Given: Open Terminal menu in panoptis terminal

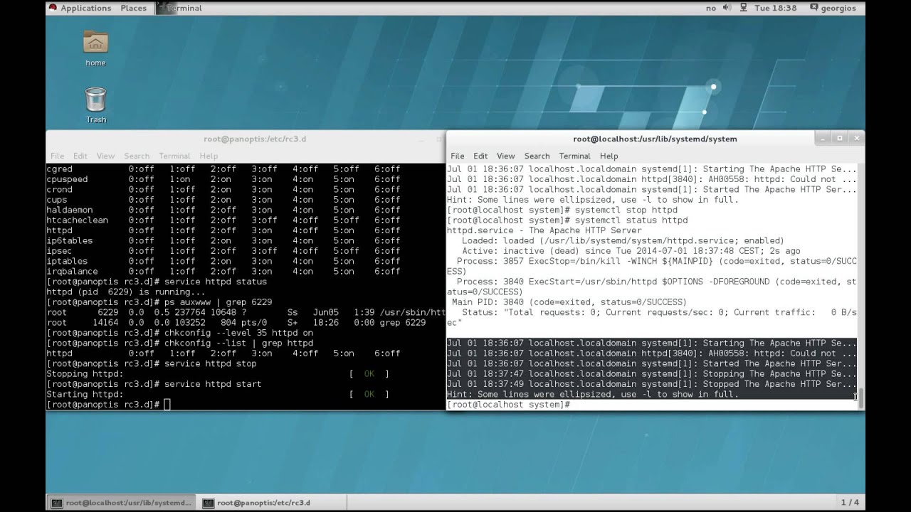Looking at the screenshot, I should 174,156.
